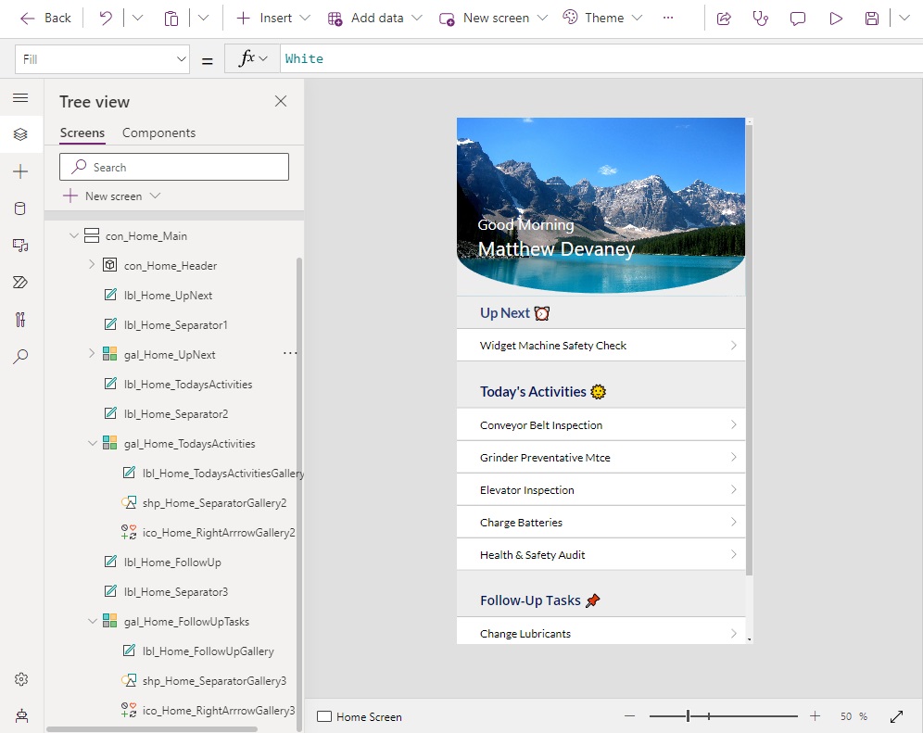Select lbl_Home_Separator1 in tree
This screenshot has width=923, height=733.
tap(175, 325)
